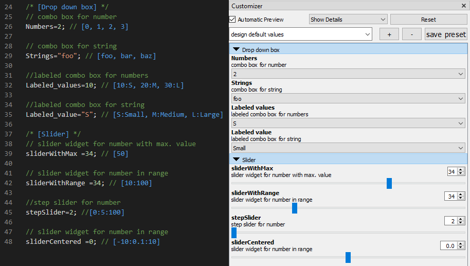Viewport: 470px width, 266px height.
Task: Click the sliderWithRange value field showing 34
Action: [451, 196]
